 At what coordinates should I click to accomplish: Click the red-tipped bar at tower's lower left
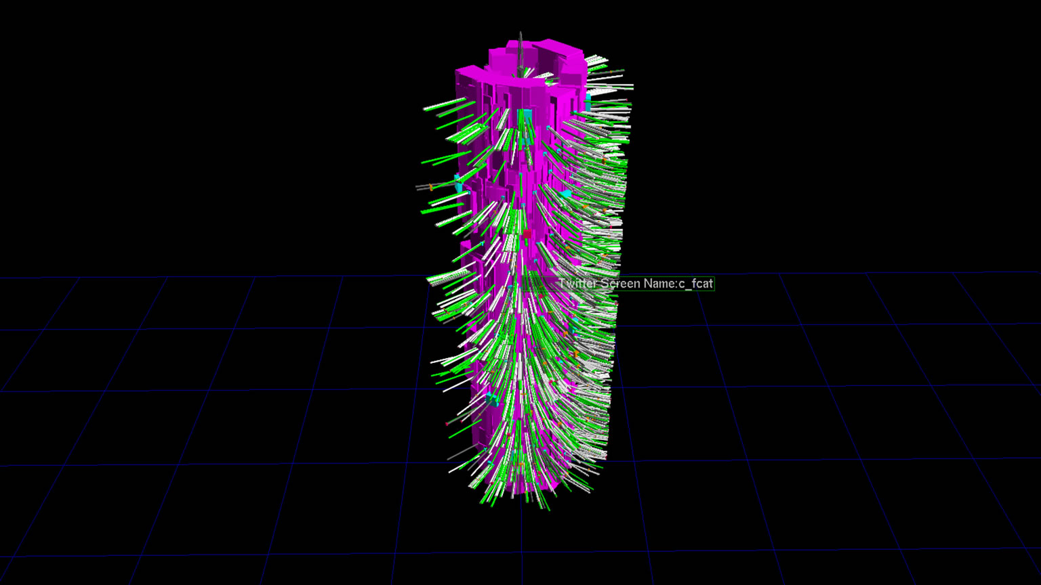coord(448,424)
